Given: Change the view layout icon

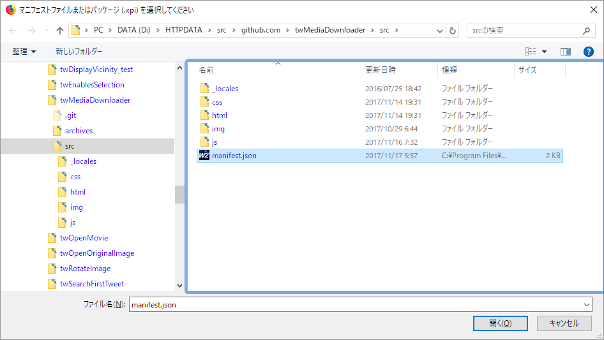Looking at the screenshot, I should (531, 51).
